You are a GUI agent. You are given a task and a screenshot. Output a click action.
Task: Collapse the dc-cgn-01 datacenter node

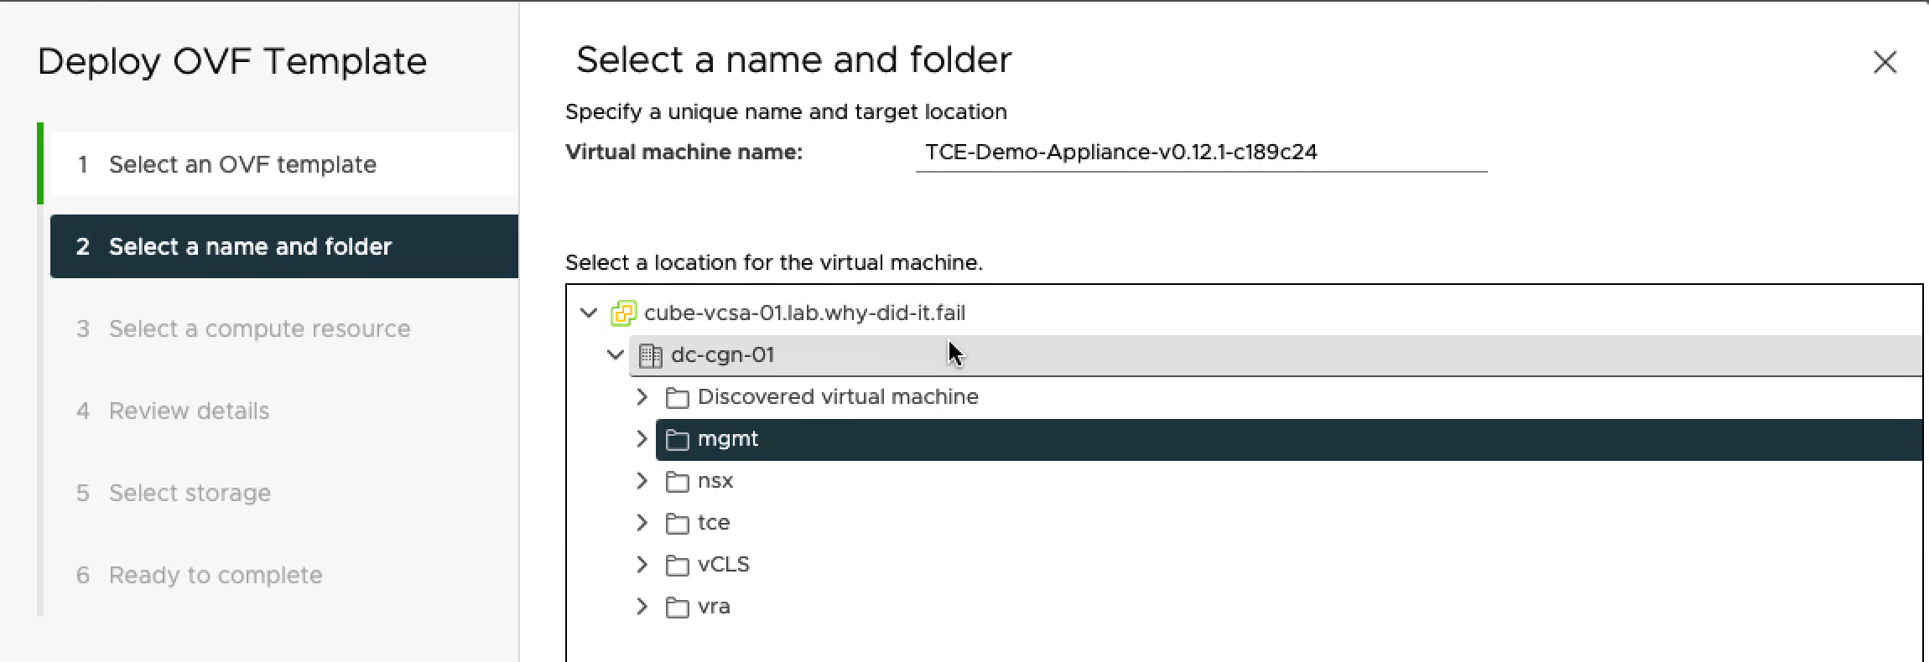pos(616,355)
